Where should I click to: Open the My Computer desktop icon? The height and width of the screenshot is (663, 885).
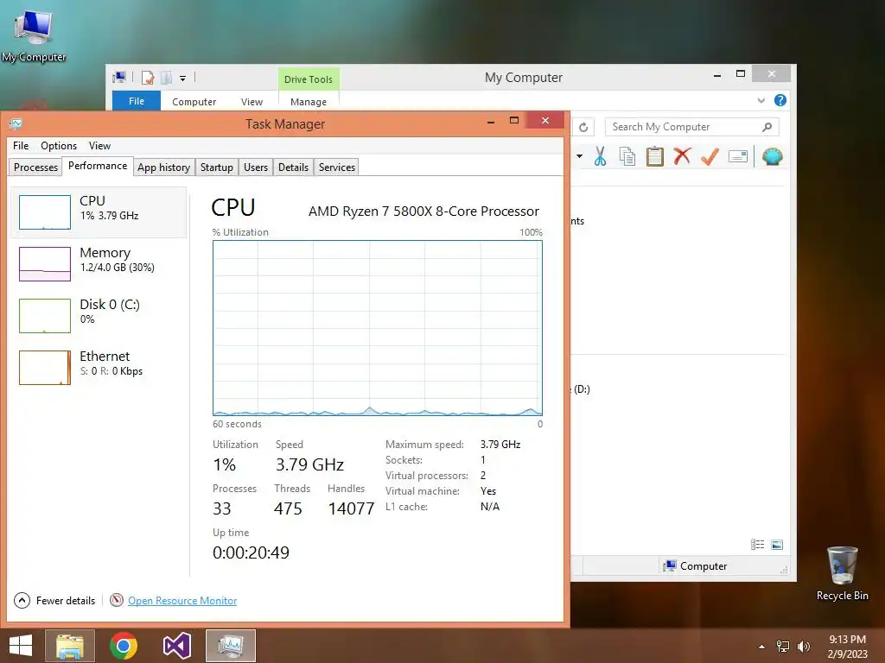coord(34,35)
